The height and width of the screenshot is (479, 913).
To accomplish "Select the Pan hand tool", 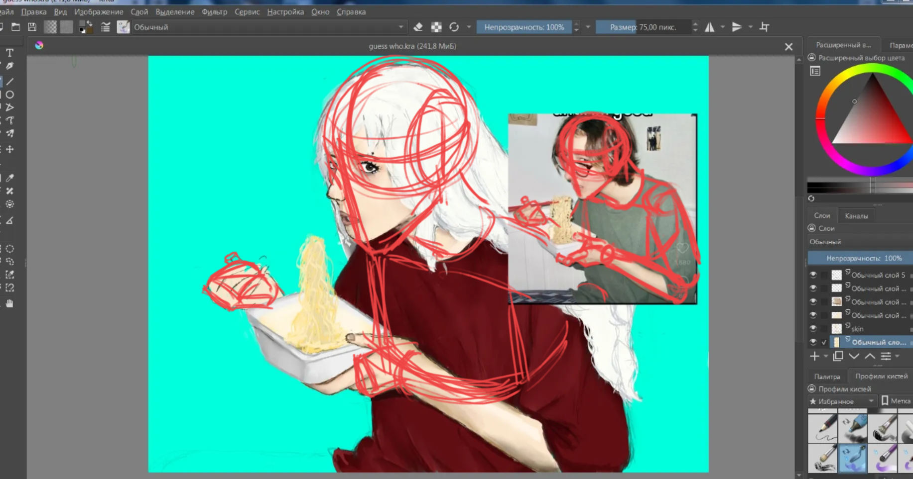I will [9, 303].
